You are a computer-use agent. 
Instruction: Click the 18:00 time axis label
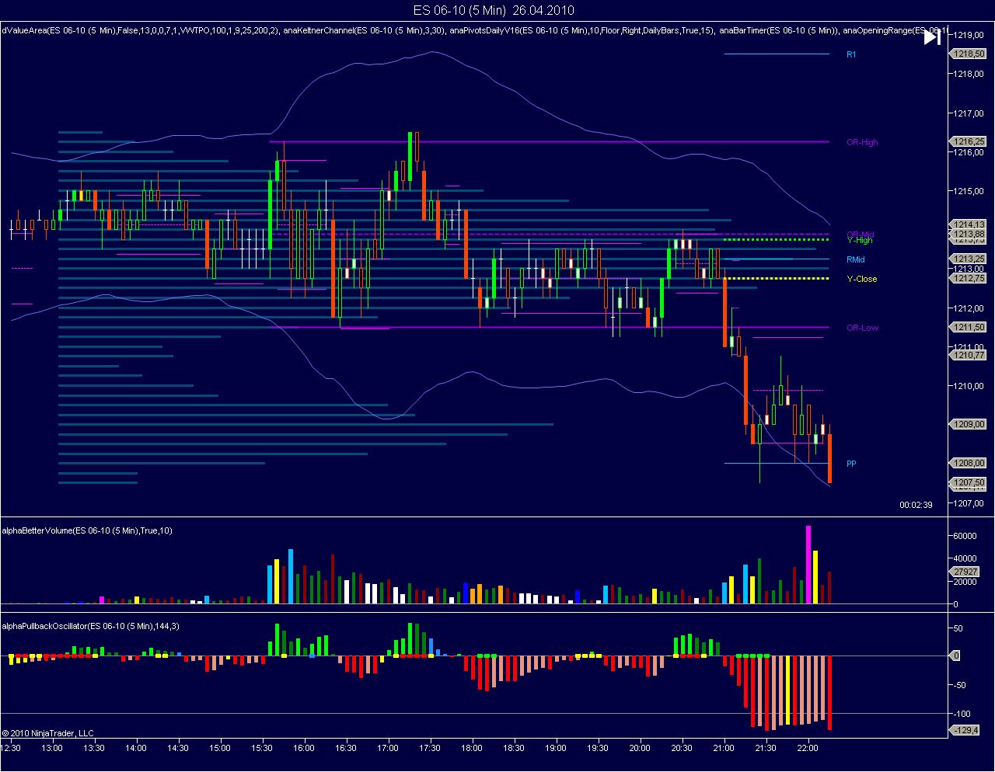472,749
